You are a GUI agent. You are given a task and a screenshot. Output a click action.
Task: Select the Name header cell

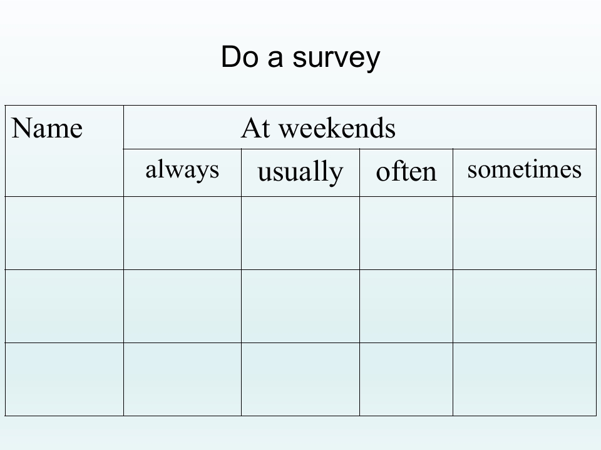point(64,151)
